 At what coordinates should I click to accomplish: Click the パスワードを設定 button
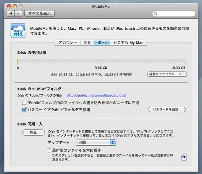click(x=167, y=109)
